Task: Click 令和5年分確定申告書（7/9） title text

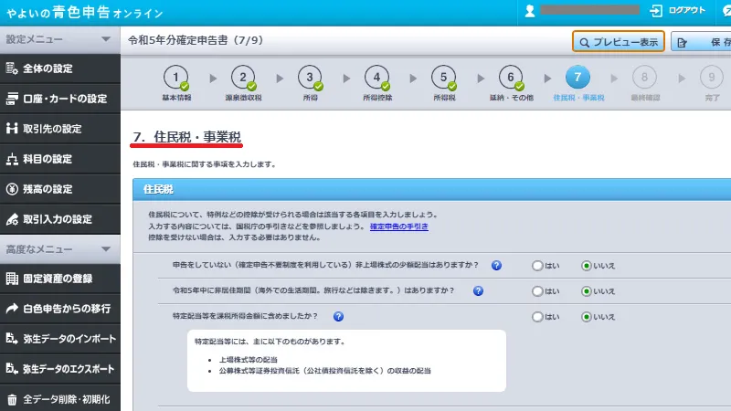Action: [196, 40]
